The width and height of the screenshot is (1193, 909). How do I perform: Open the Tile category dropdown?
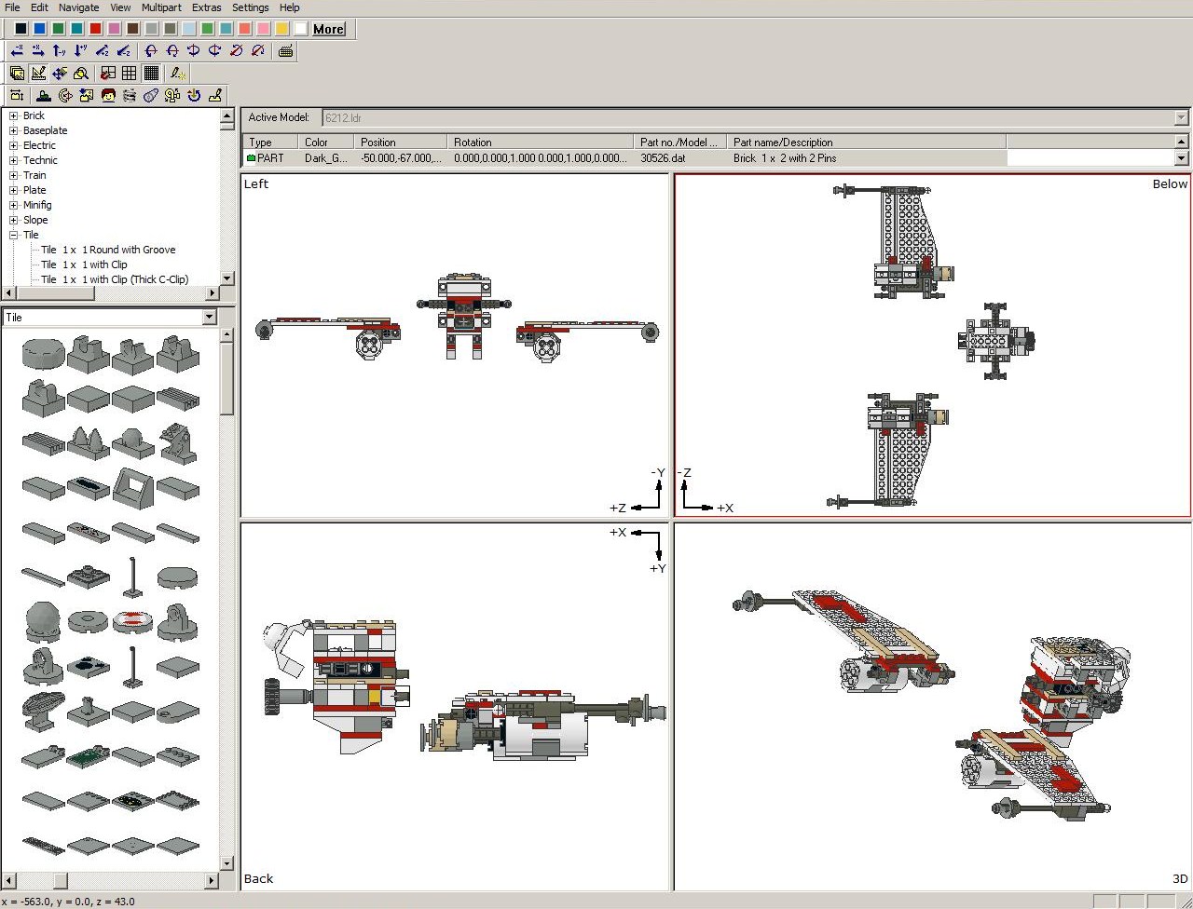pyautogui.click(x=209, y=318)
